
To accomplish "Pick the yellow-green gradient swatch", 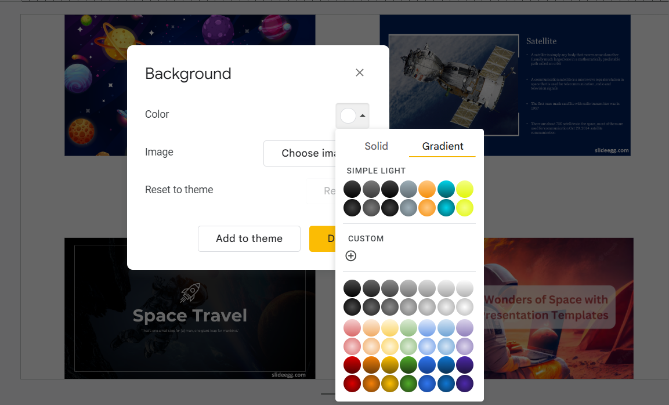I will [464, 189].
